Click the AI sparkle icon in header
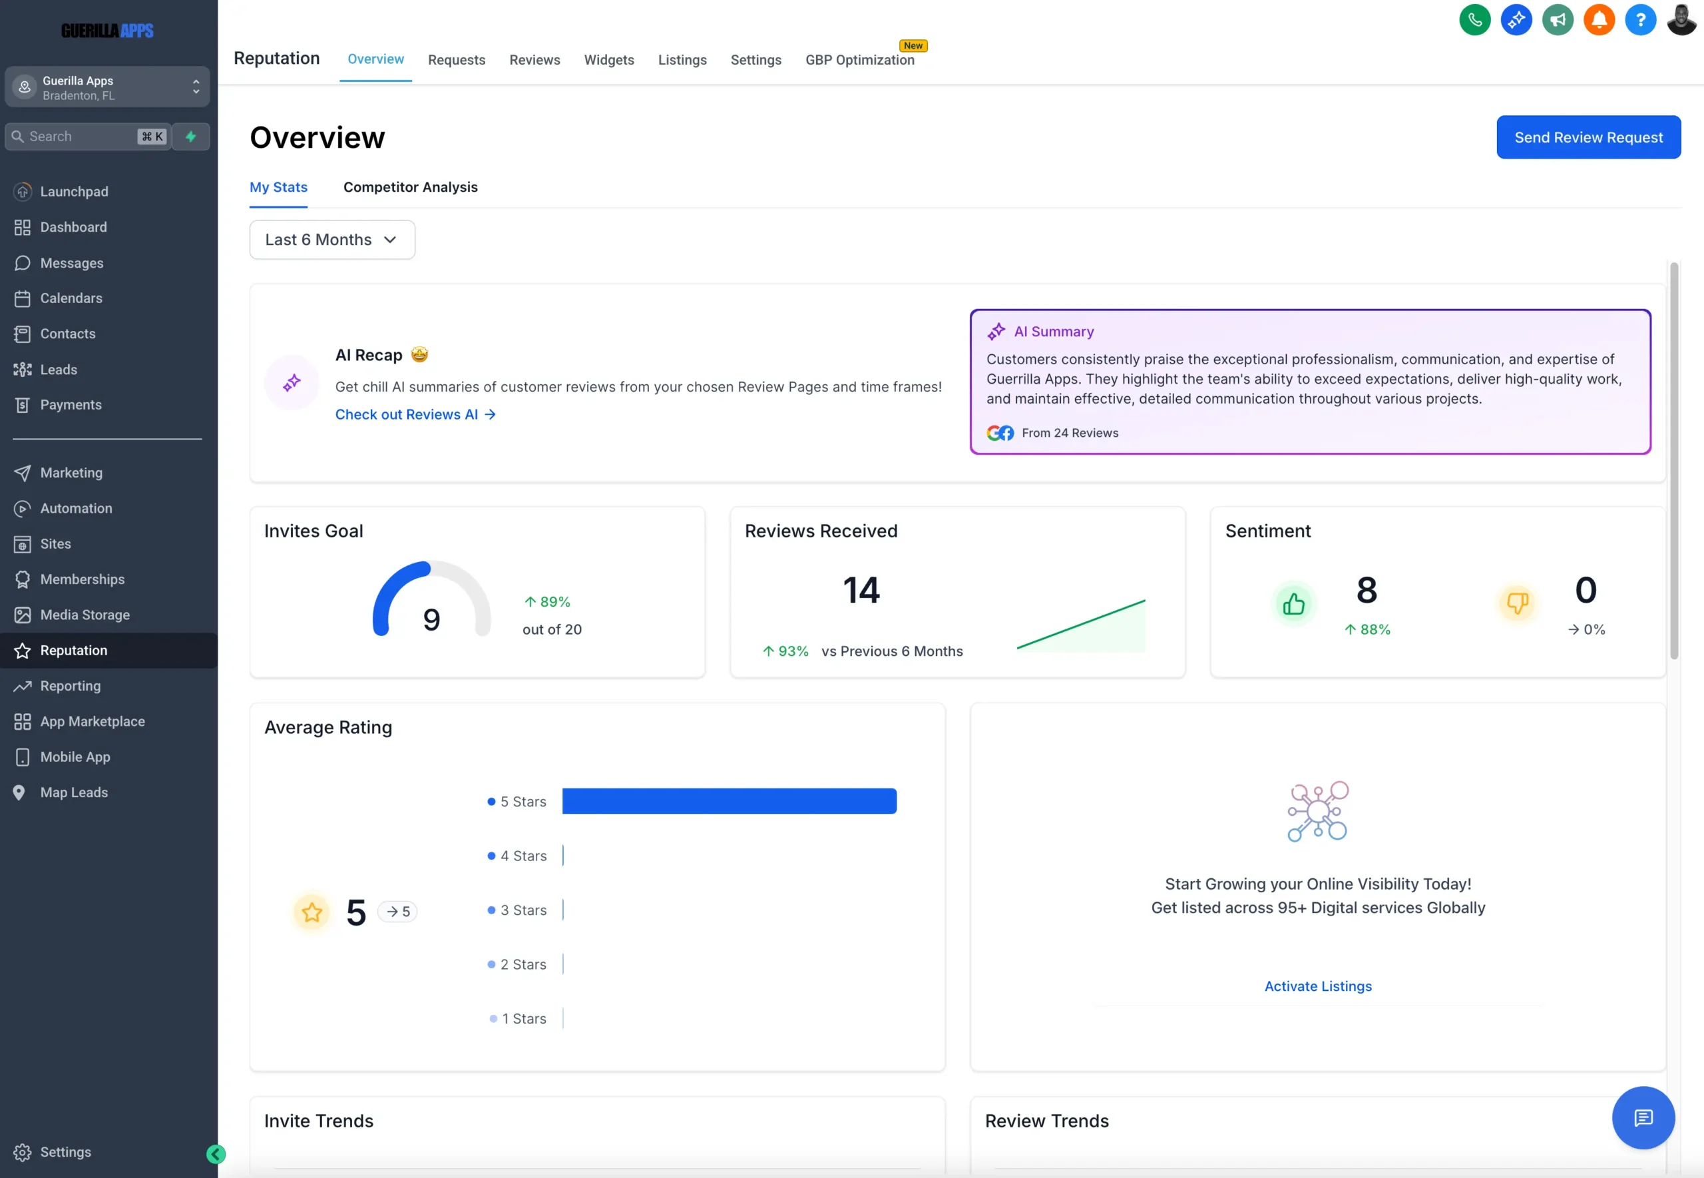Viewport: 1704px width, 1178px height. pyautogui.click(x=1516, y=20)
